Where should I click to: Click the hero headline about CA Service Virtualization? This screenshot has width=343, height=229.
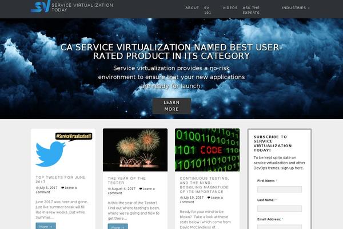[x=171, y=52]
